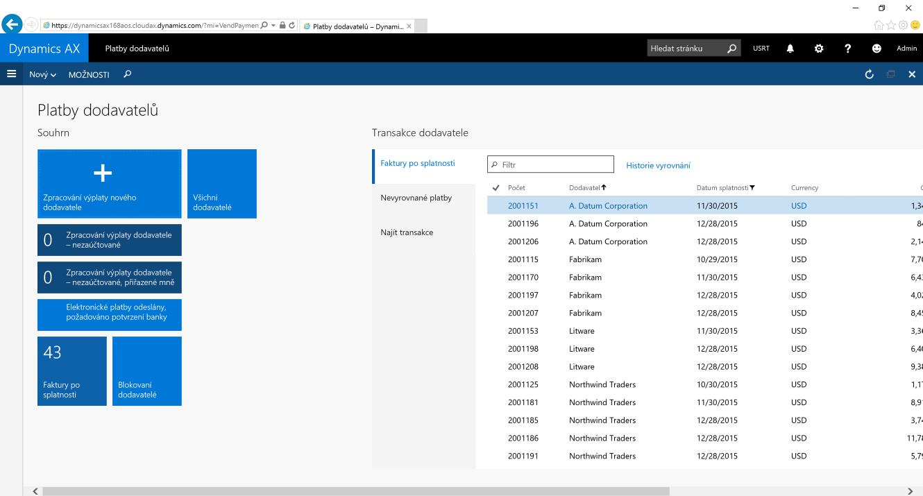This screenshot has height=496, width=923.
Task: Click the search magnifier in Hledat stránku box
Action: click(x=731, y=49)
